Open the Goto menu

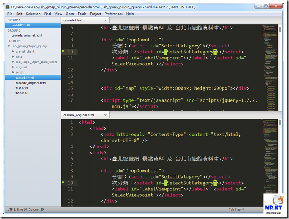tap(70, 14)
